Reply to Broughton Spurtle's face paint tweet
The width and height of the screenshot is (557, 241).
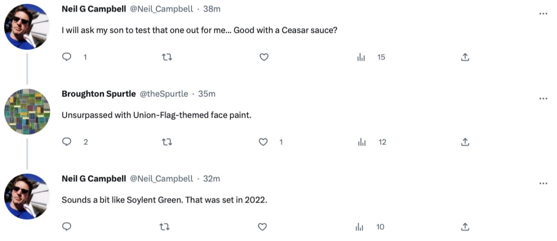67,142
